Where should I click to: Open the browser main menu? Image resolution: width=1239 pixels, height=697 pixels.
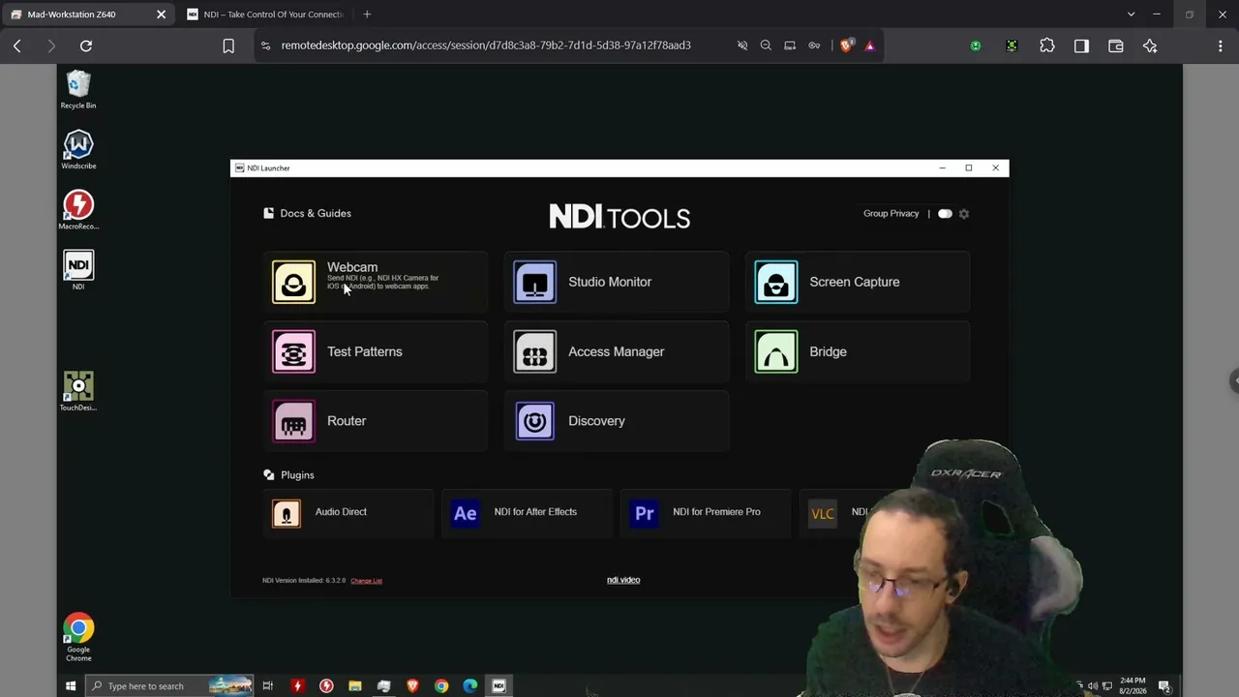(1221, 45)
